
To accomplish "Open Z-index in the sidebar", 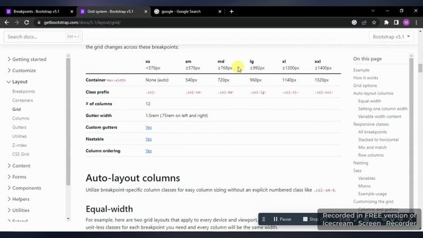I will click(x=20, y=145).
